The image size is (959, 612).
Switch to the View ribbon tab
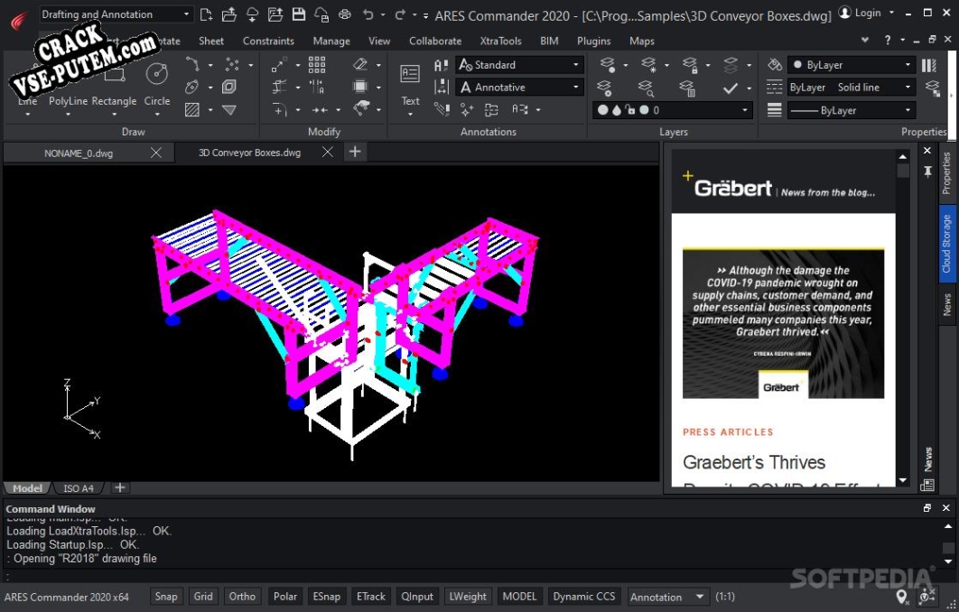379,41
